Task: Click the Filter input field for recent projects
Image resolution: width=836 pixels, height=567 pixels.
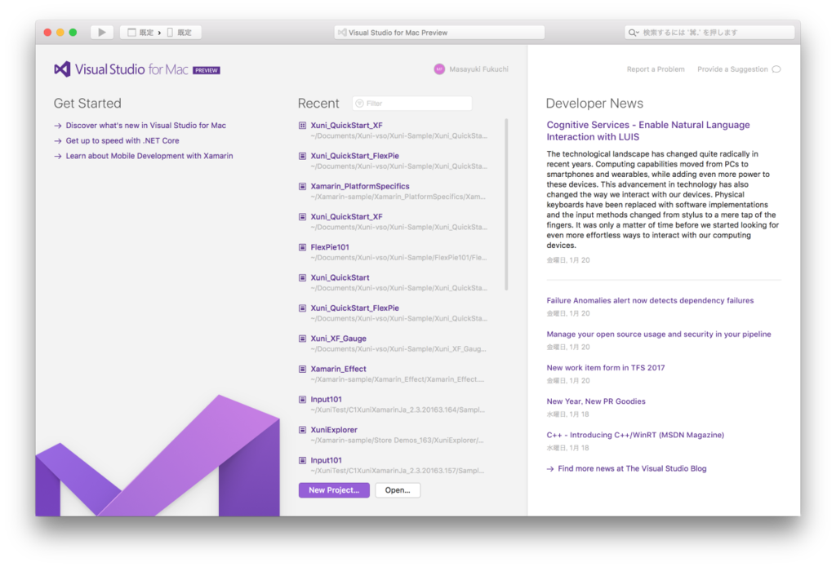Action: pos(412,104)
